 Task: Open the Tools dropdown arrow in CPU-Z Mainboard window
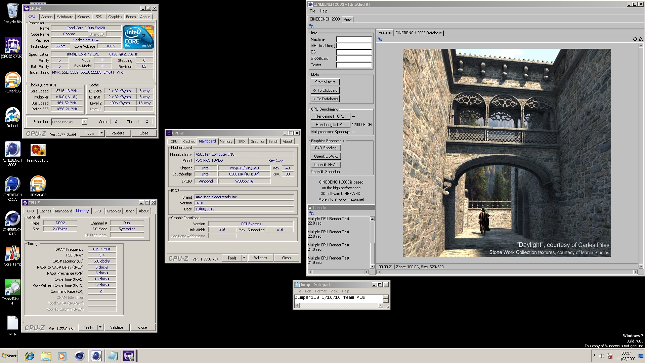tap(244, 258)
